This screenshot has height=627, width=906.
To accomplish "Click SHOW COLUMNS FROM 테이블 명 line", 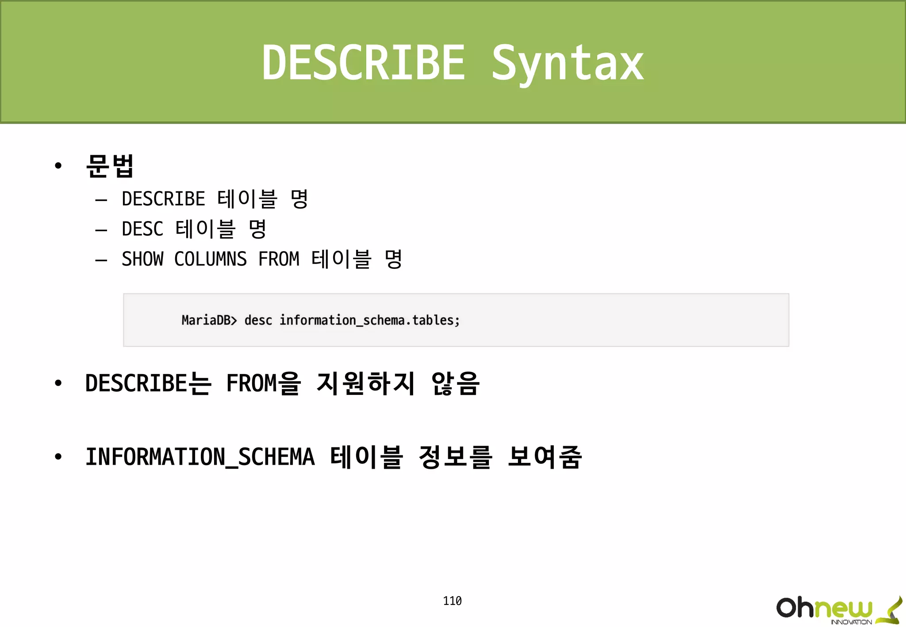I will tap(261, 259).
